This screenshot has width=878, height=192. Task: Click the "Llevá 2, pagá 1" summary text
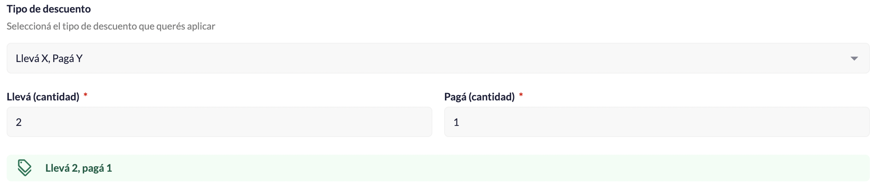[x=79, y=168]
